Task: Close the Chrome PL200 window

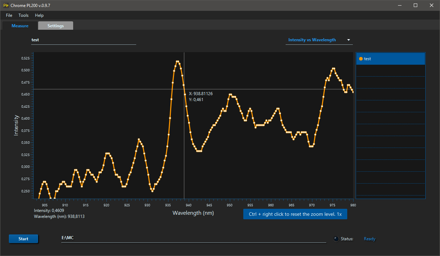Action: [432, 5]
